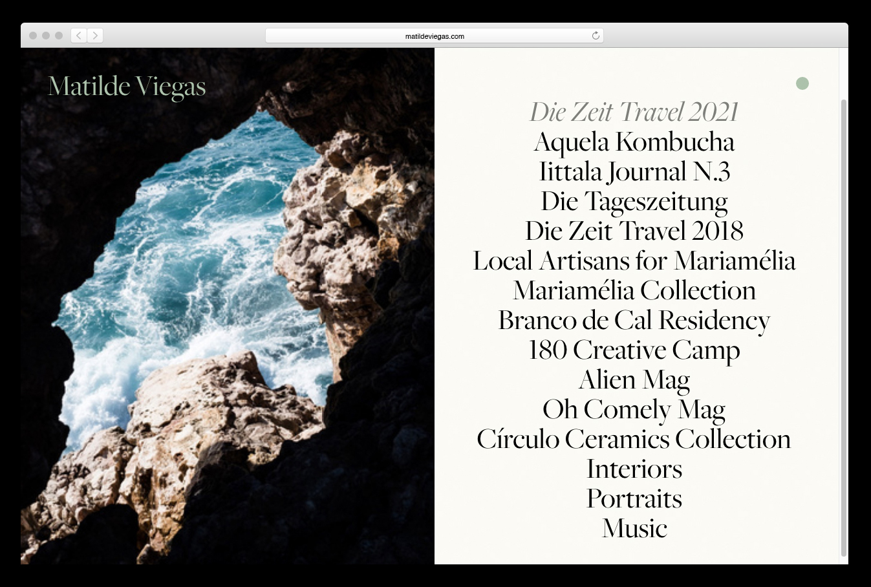The image size is (871, 587).
Task: Open the Mariamélia Collection project
Action: click(x=634, y=290)
